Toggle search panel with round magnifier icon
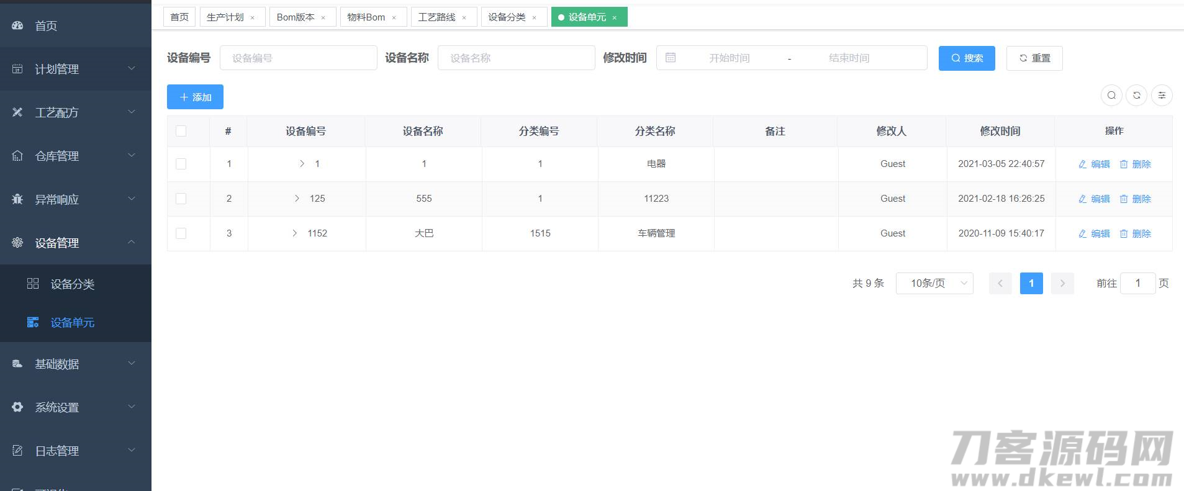The height and width of the screenshot is (491, 1184). [x=1111, y=95]
